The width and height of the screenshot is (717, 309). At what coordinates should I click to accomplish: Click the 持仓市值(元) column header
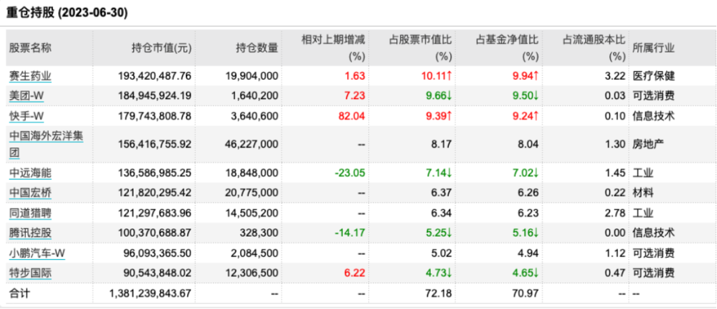tap(161, 48)
